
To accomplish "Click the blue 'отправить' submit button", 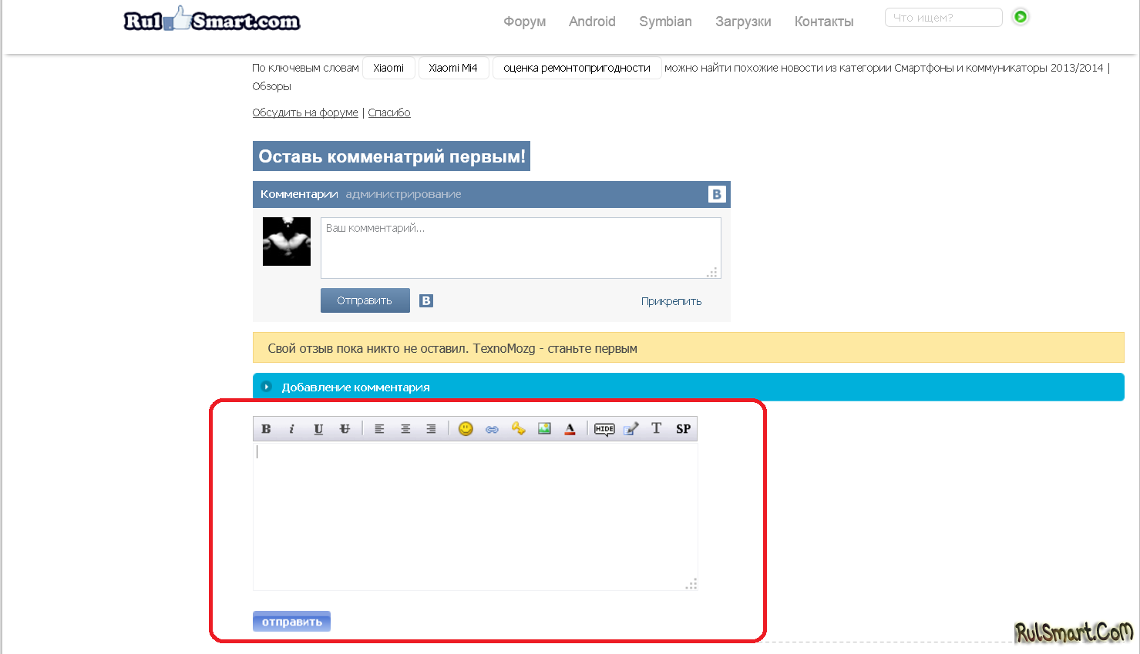I will click(x=291, y=622).
